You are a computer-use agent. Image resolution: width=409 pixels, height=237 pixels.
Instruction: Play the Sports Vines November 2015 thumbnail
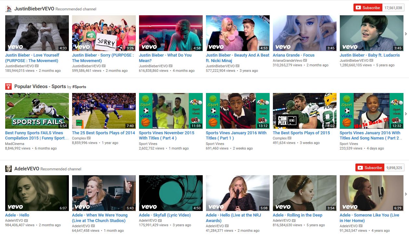pos(171,111)
